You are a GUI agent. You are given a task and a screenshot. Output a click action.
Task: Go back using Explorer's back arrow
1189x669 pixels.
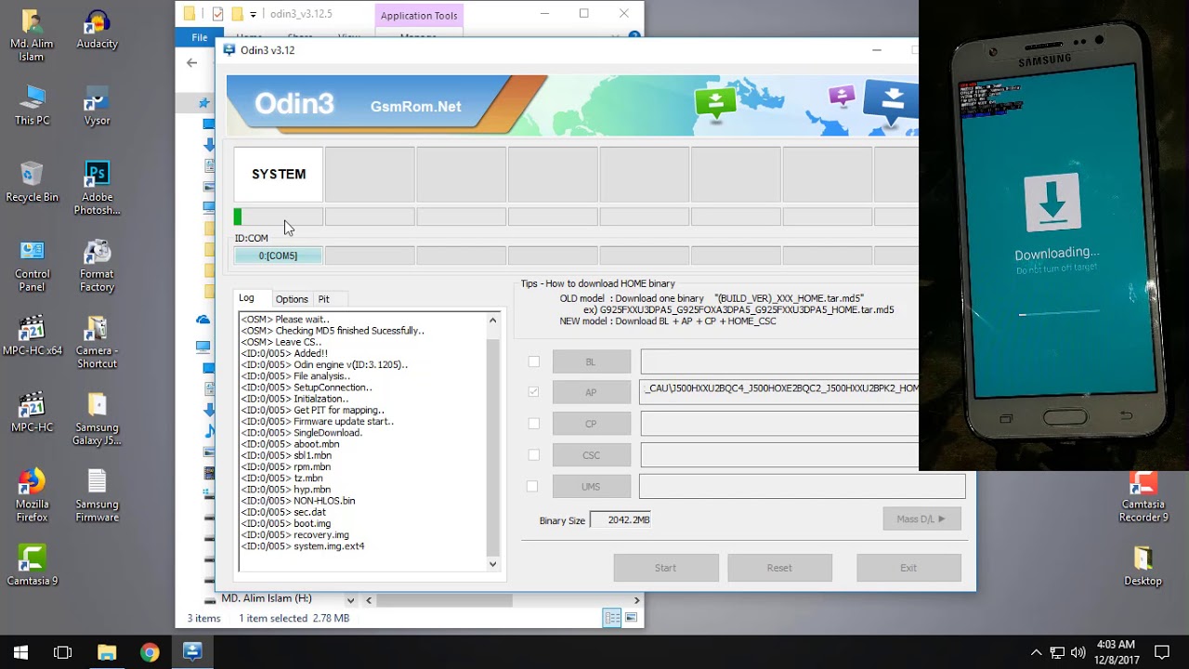tap(191, 62)
